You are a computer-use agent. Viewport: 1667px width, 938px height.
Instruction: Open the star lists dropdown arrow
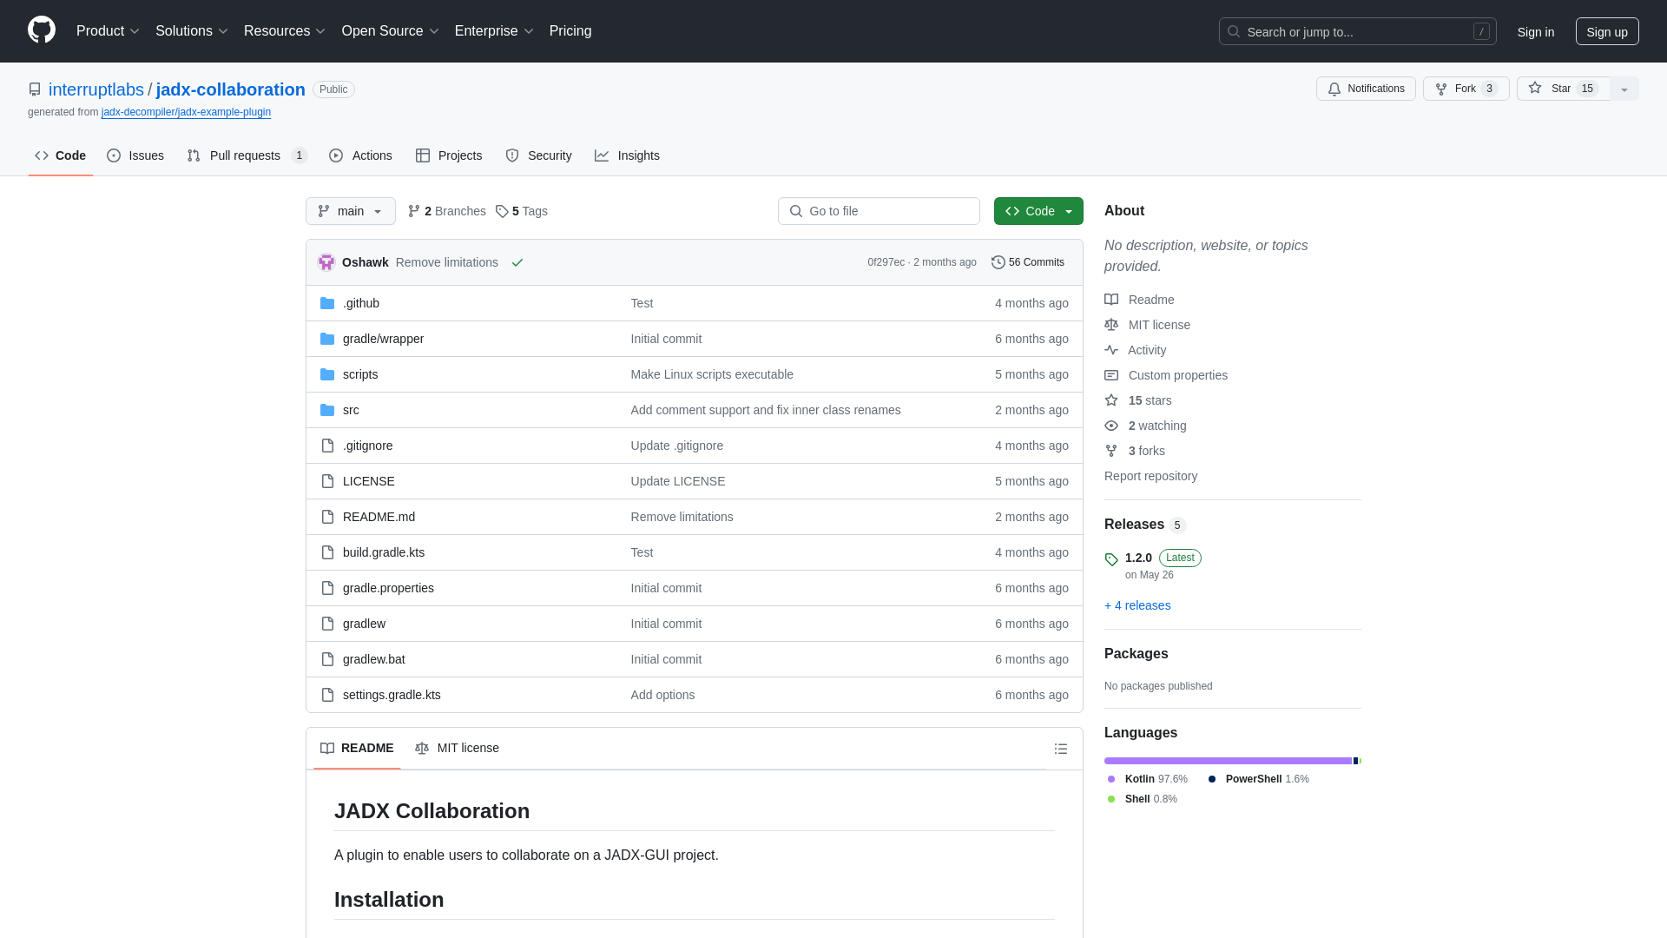(1624, 89)
